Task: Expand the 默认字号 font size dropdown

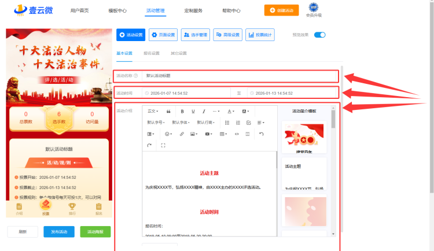Action: coord(156,123)
